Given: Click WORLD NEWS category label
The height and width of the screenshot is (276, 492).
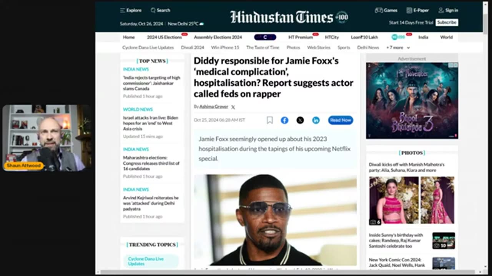Looking at the screenshot, I should point(138,109).
